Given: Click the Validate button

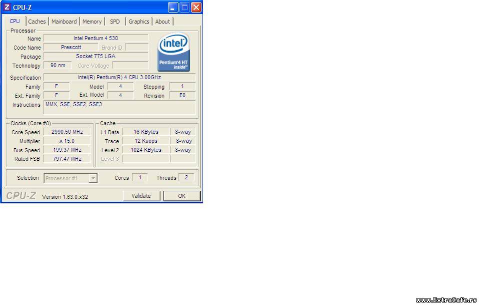Looking at the screenshot, I should (141, 196).
